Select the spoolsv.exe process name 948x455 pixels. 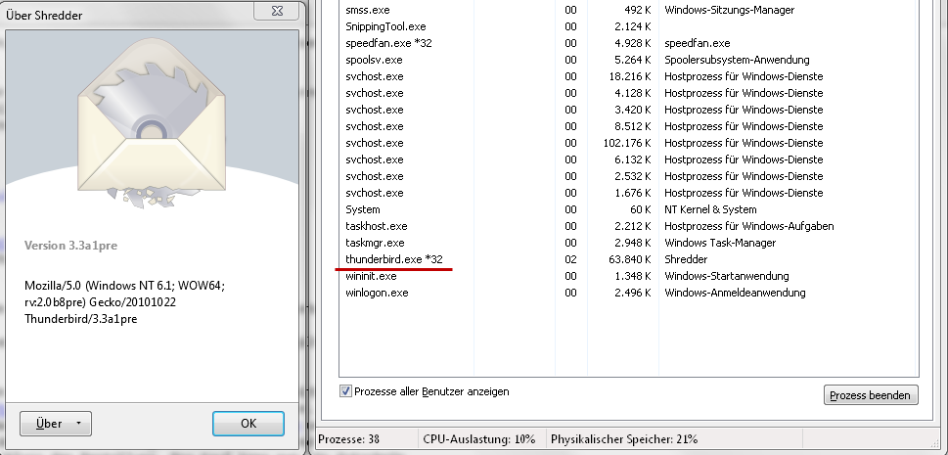374,60
